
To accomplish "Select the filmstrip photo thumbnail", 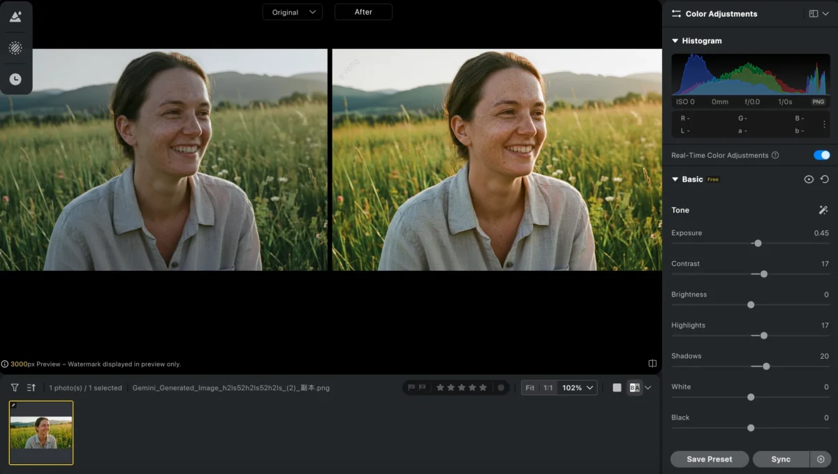I will click(41, 433).
